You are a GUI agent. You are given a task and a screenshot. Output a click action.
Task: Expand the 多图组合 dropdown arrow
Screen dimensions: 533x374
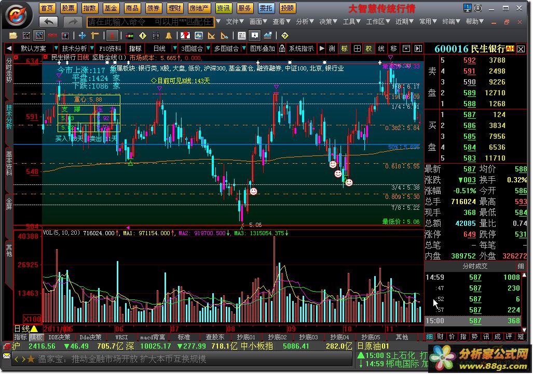click(244, 49)
